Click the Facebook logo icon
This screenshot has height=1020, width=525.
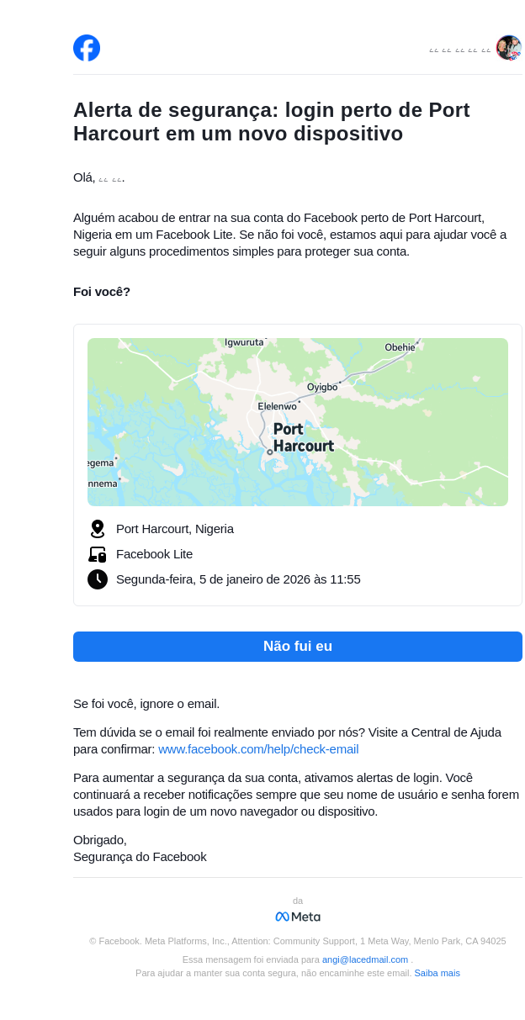point(87,48)
